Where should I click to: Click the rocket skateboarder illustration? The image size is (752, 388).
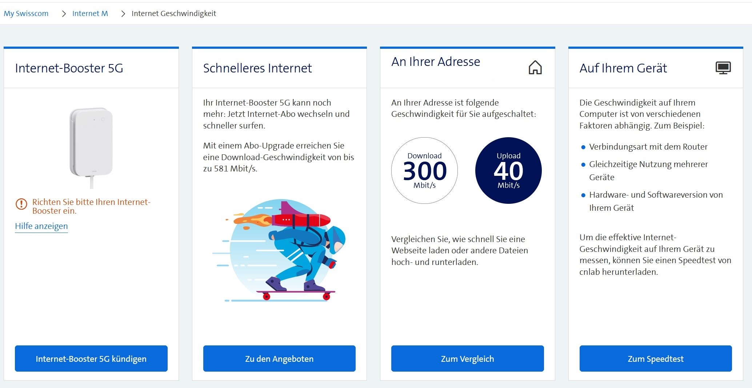(x=279, y=251)
